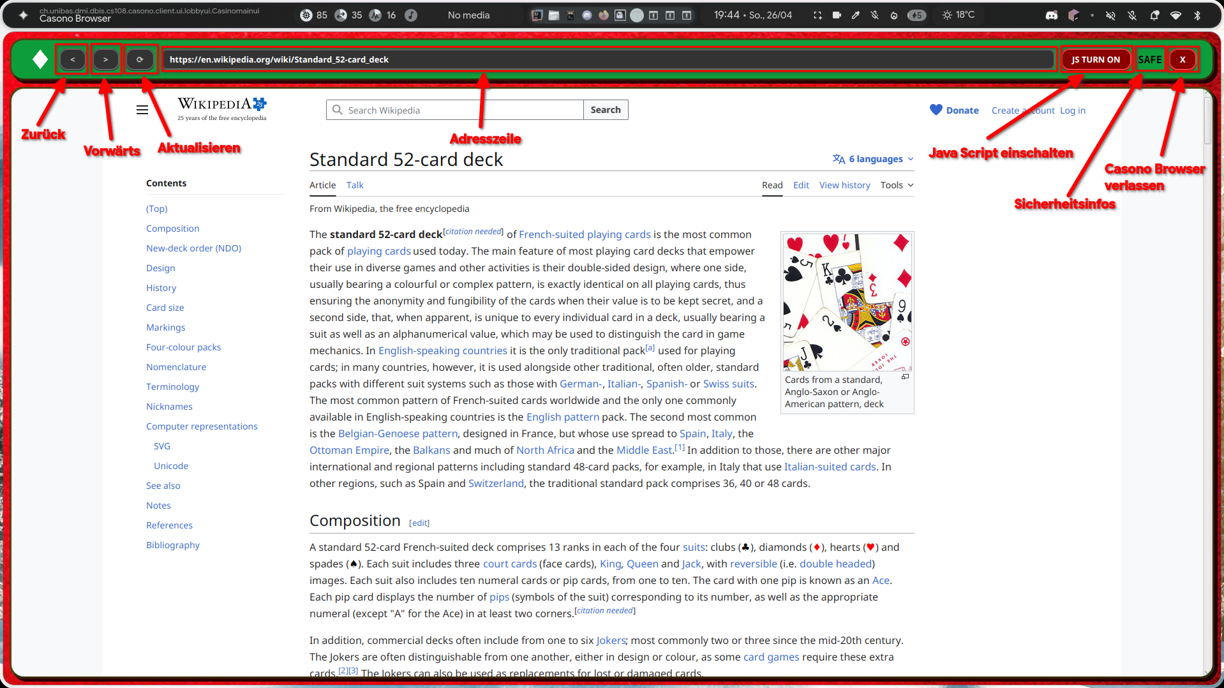
Task: Click the page's vertical scrollbar handle
Action: point(1207,120)
